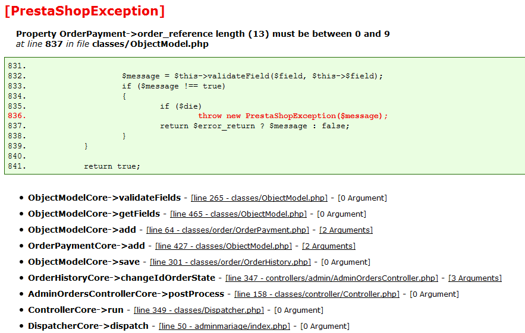The height and width of the screenshot is (333, 525).
Task: Click [0 Argument] beside DispatcherCore->dispatch
Action: 325,326
